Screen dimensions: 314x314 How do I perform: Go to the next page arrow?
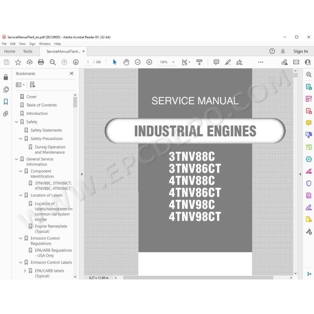76,62
